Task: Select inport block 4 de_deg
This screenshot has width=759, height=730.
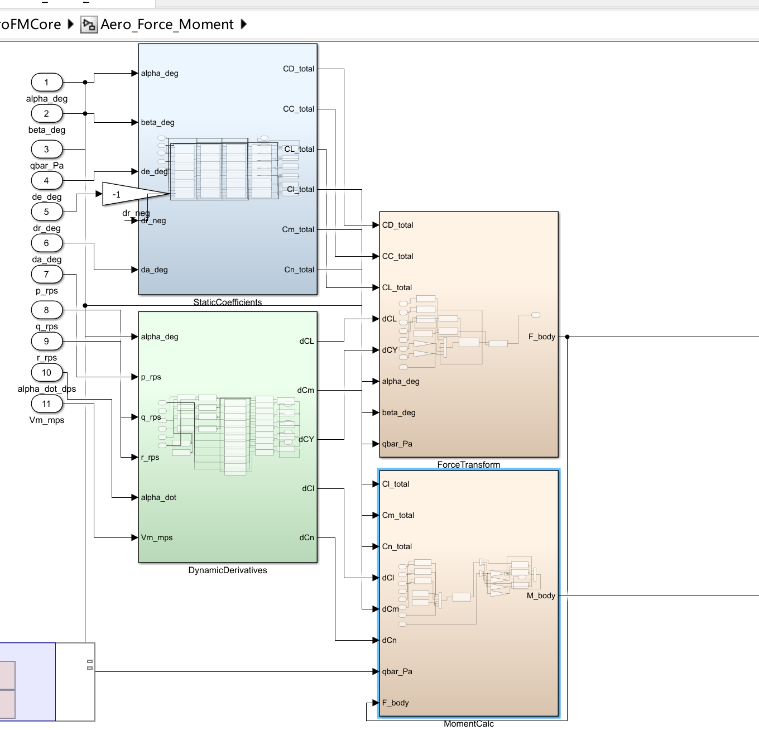Action: click(46, 181)
